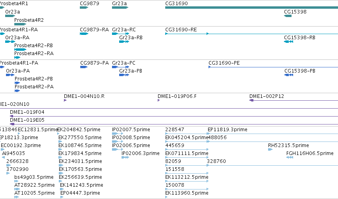The height and width of the screenshot is (199, 338).
Task: Select the 328760 alignment label
Action: coord(216,161)
